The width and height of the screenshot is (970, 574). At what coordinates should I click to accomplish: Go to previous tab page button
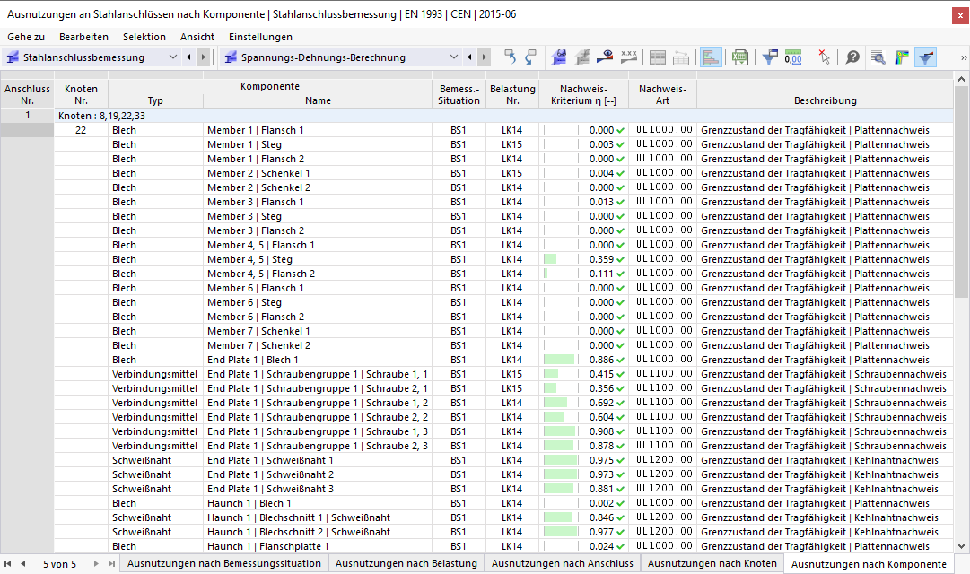tap(23, 563)
